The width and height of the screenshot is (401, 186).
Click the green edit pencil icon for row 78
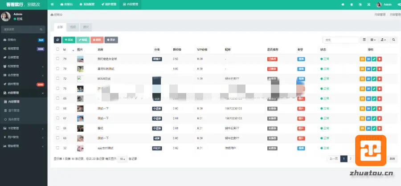(x=374, y=69)
